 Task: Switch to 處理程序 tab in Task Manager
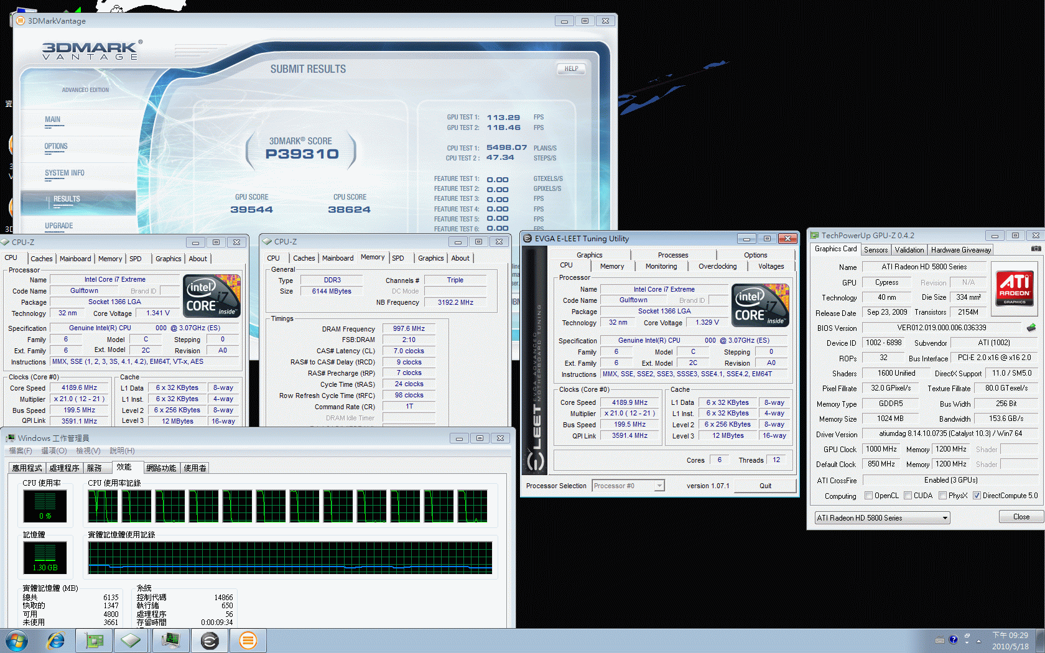[65, 468]
